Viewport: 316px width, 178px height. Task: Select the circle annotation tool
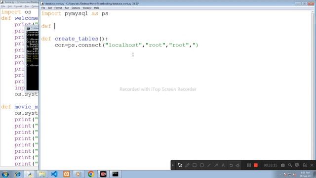click(202, 165)
